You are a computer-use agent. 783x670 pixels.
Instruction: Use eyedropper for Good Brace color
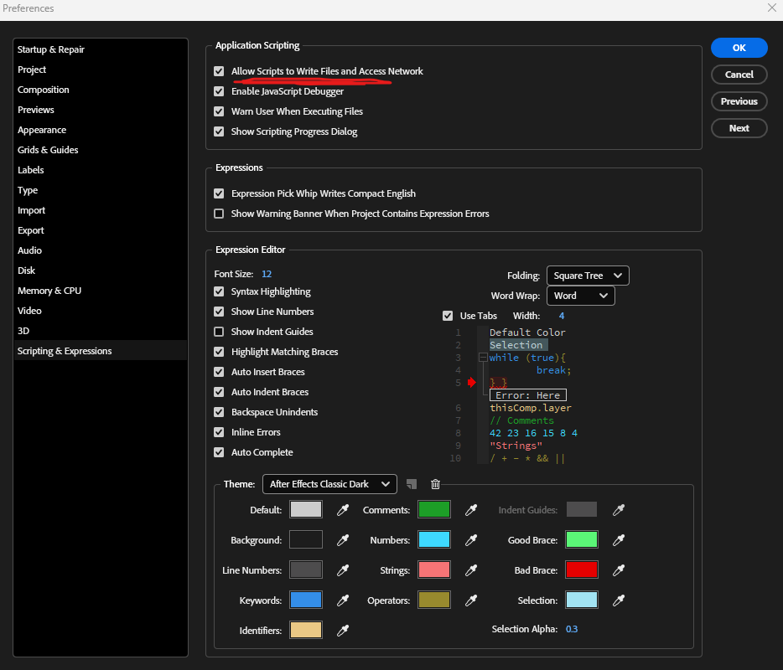point(619,540)
